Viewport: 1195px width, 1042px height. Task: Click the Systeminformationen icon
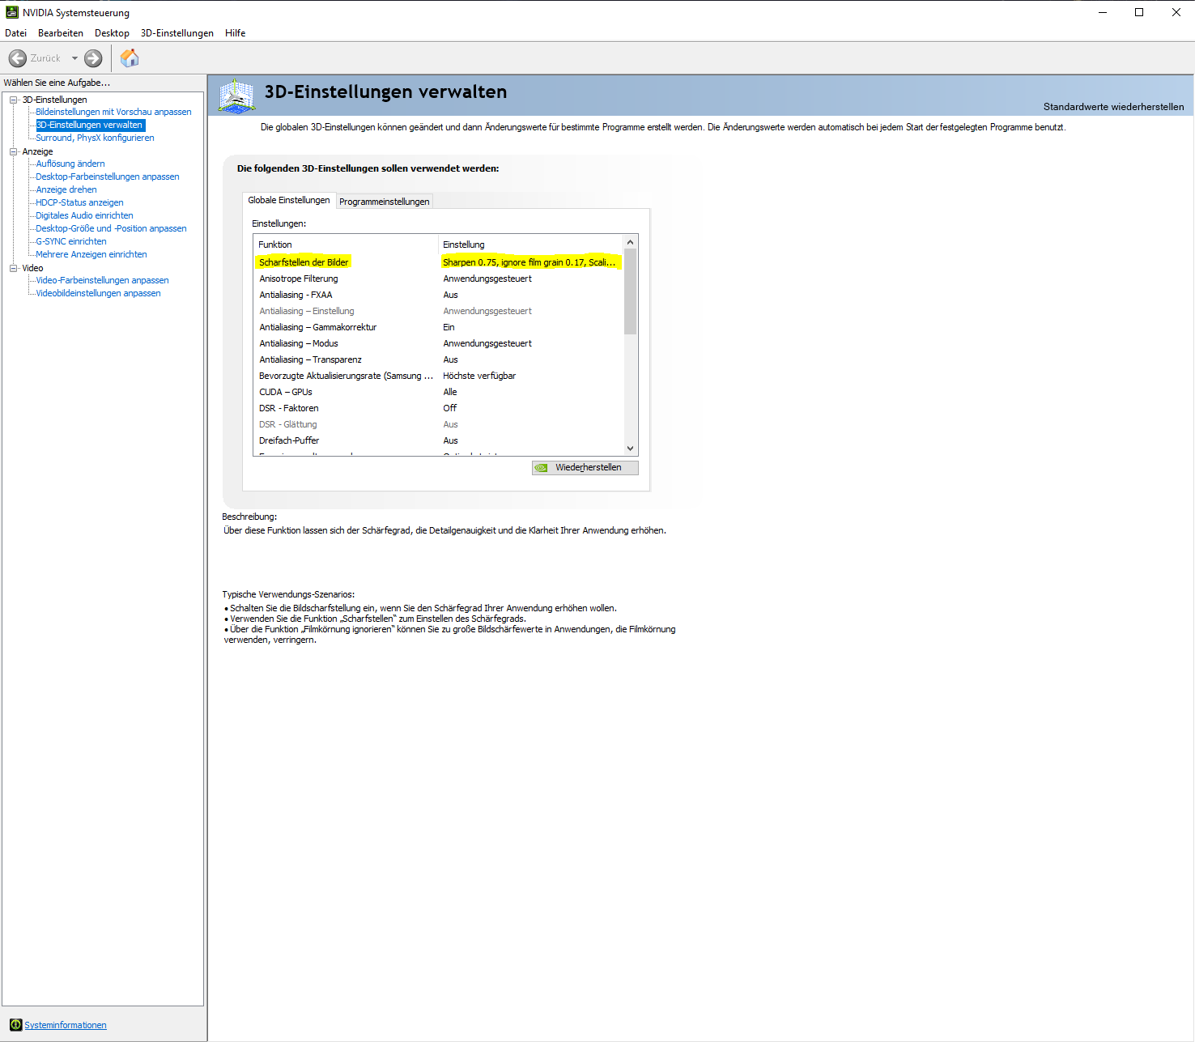point(15,1025)
